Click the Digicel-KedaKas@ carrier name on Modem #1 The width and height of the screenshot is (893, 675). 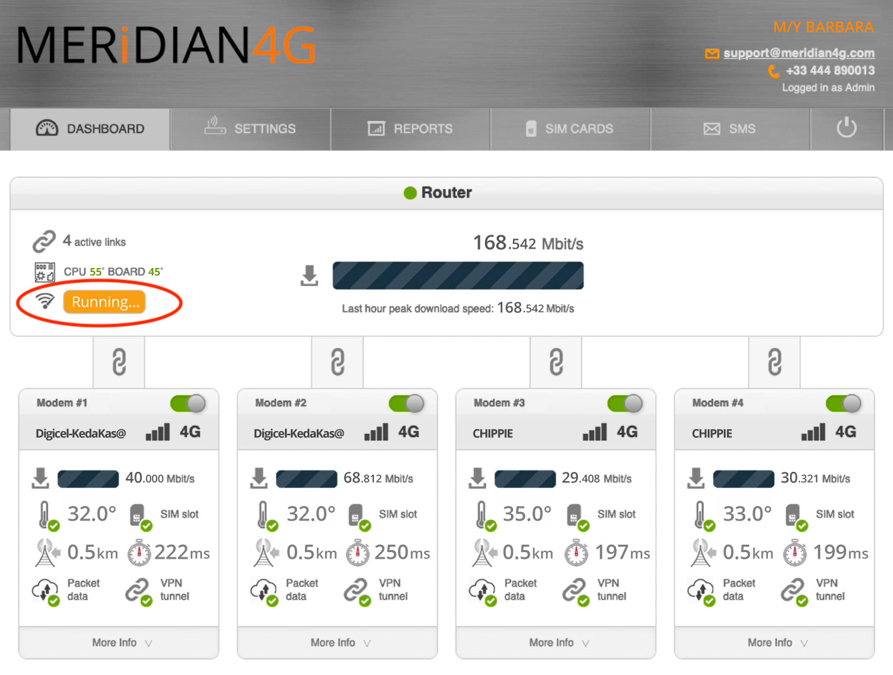pyautogui.click(x=81, y=434)
